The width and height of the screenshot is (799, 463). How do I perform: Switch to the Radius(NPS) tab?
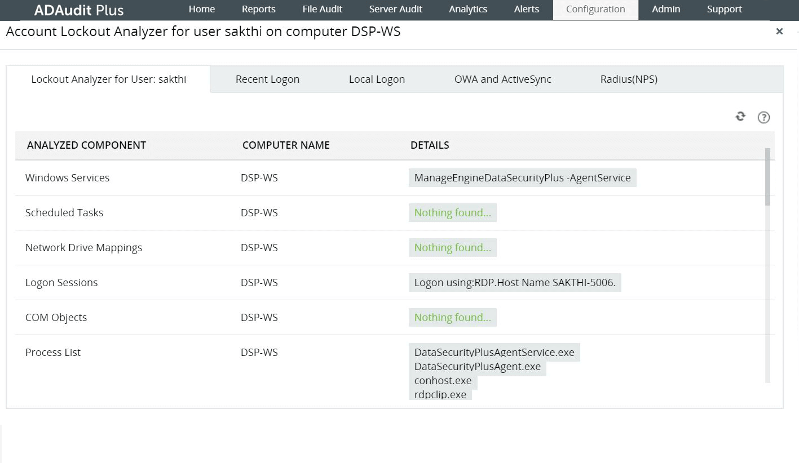pos(628,79)
